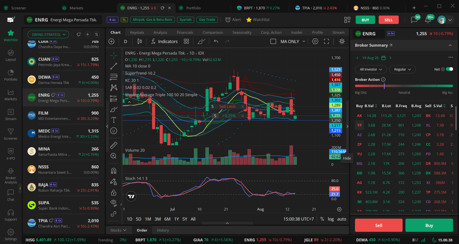Select the ruler measure tool
The image size is (459, 244).
point(114,145)
